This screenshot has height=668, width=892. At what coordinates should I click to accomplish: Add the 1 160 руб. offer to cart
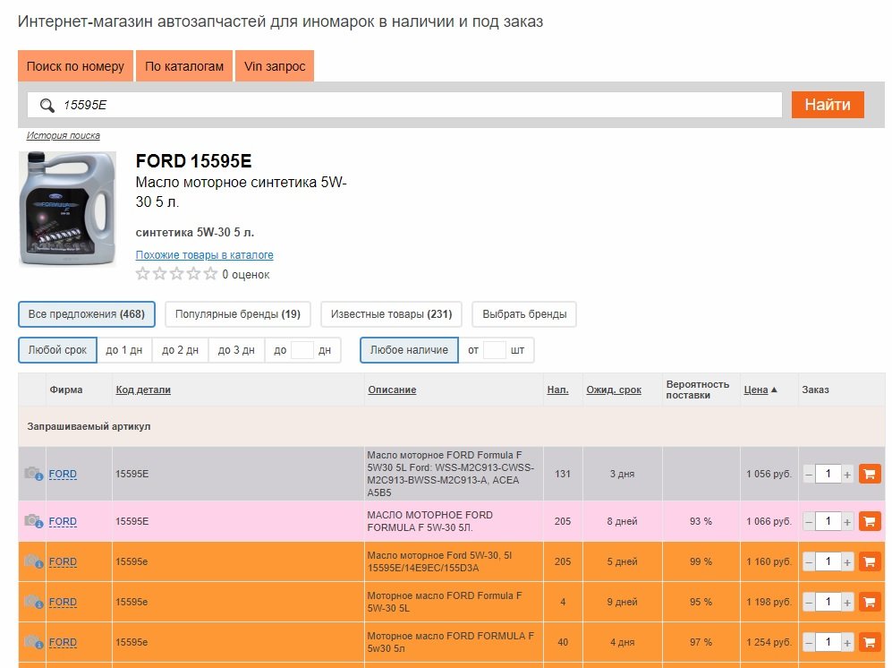(x=870, y=561)
